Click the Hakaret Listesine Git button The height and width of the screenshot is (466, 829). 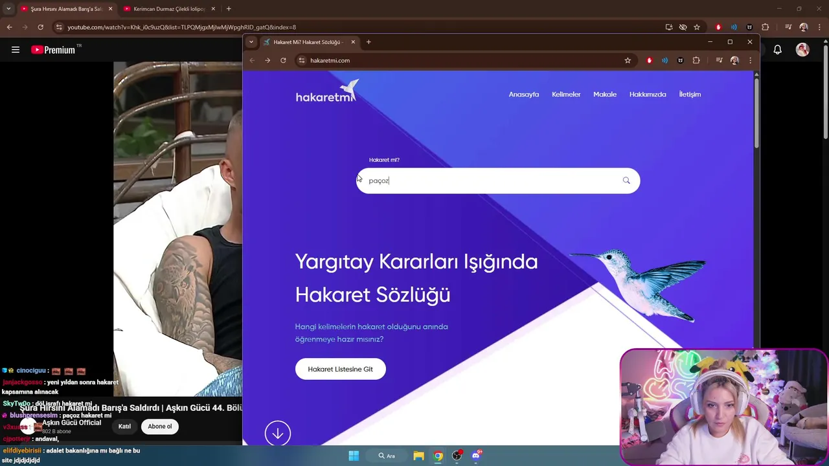tap(340, 369)
